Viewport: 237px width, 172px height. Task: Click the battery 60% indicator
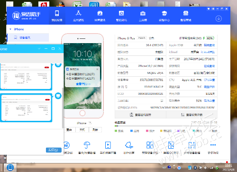(x=210, y=38)
